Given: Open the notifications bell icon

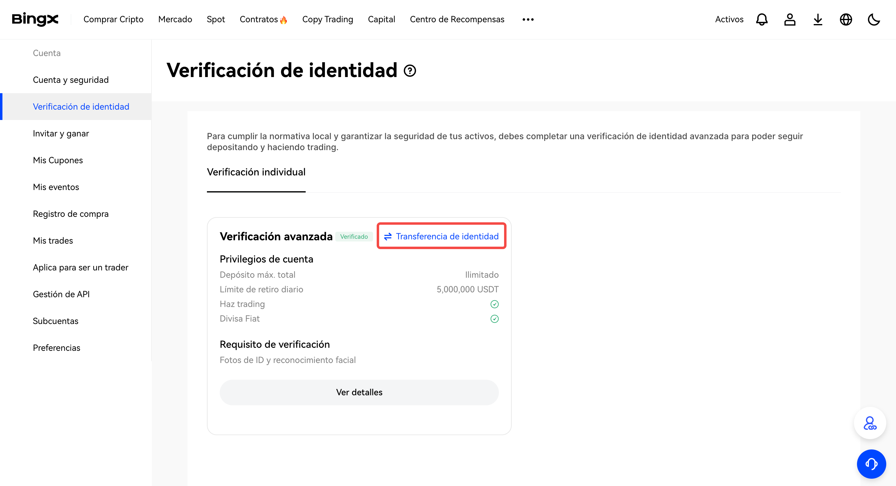Looking at the screenshot, I should pyautogui.click(x=761, y=19).
